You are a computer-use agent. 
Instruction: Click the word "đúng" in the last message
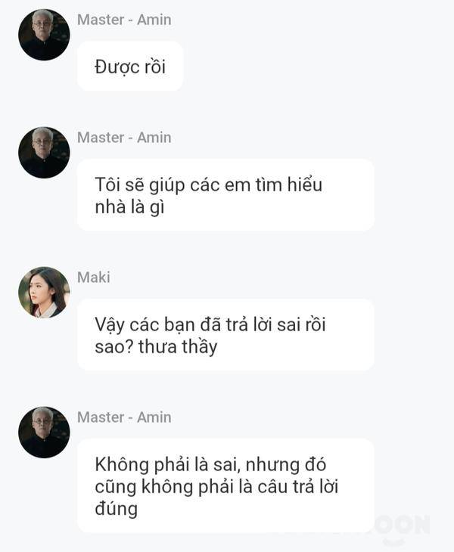pyautogui.click(x=117, y=509)
